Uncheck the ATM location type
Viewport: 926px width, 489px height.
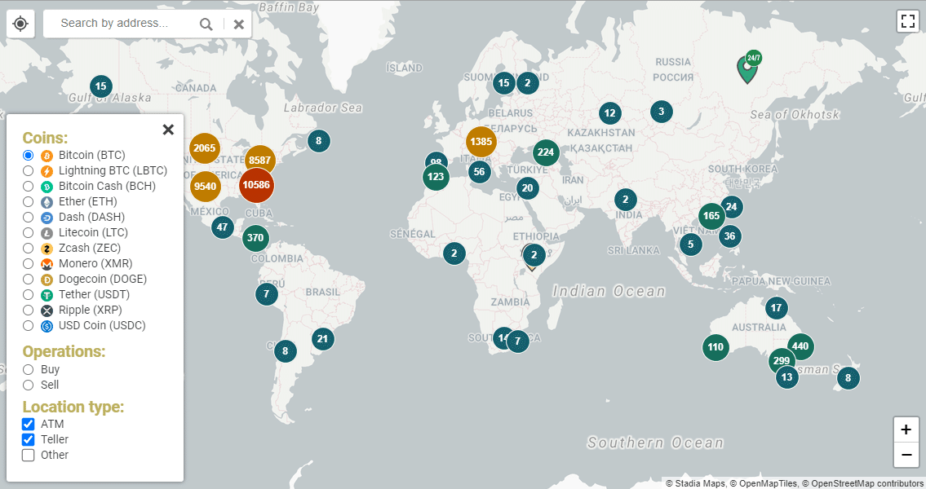click(x=27, y=424)
